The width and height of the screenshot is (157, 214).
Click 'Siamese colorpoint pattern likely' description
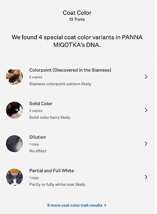60,84
